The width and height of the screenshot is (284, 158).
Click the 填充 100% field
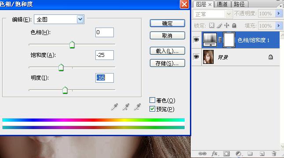[266, 26]
